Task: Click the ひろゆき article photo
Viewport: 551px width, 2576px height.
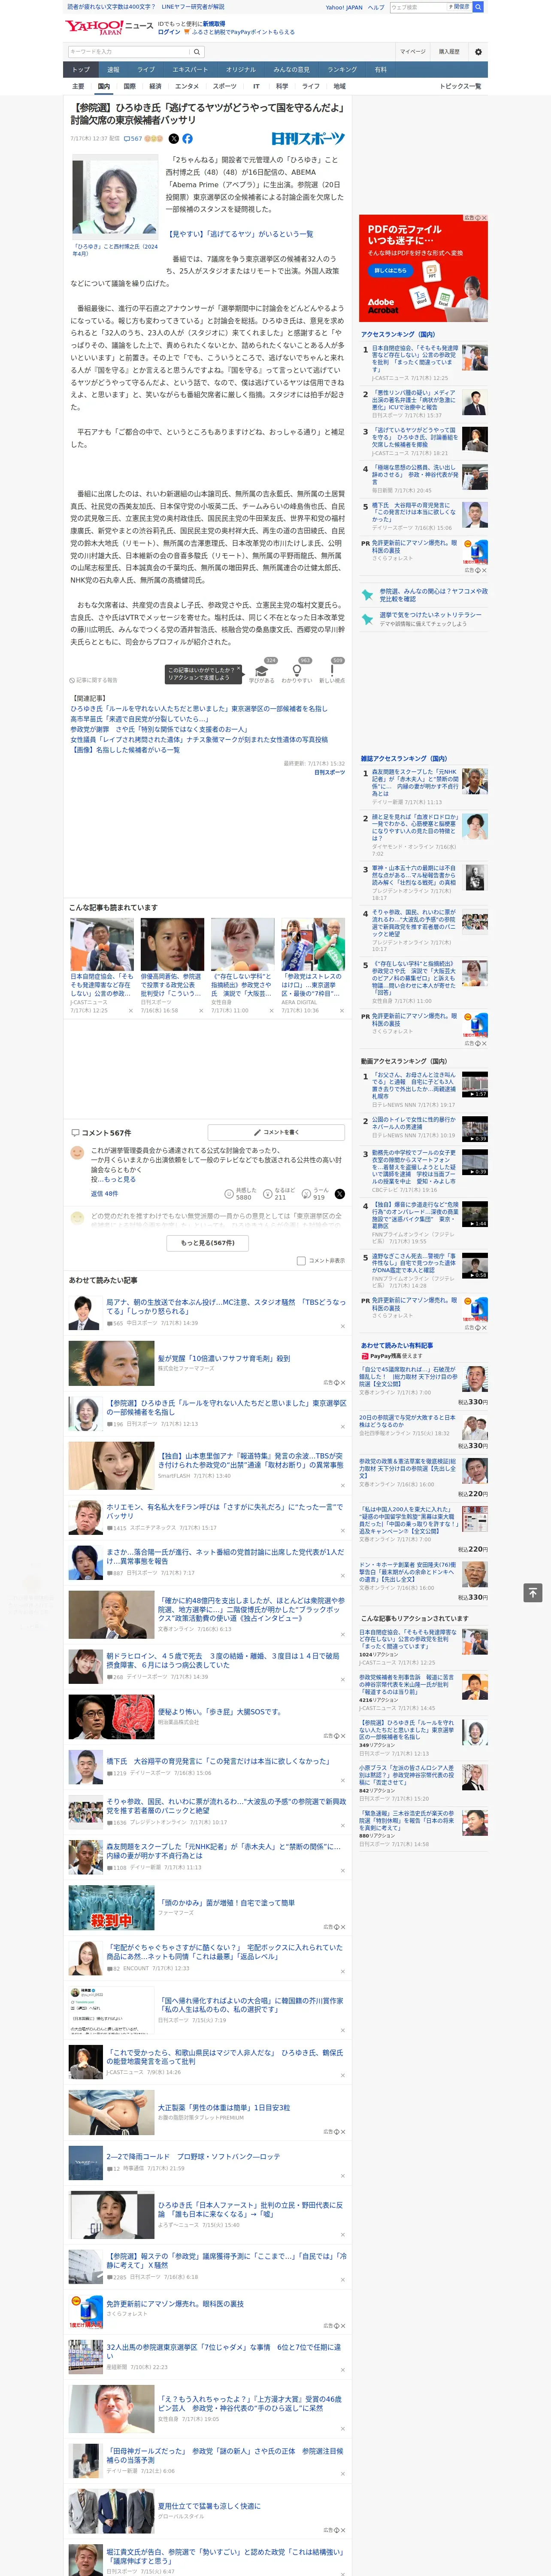Action: click(114, 197)
